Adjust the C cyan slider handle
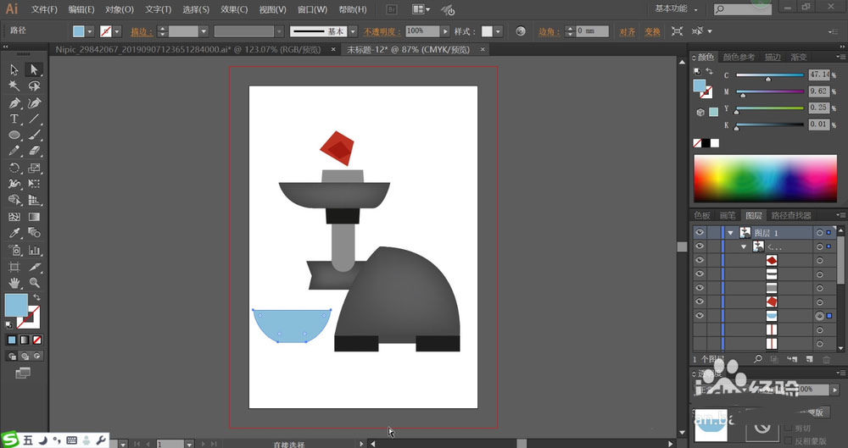Screen dimensions: 848x448 click(x=768, y=79)
